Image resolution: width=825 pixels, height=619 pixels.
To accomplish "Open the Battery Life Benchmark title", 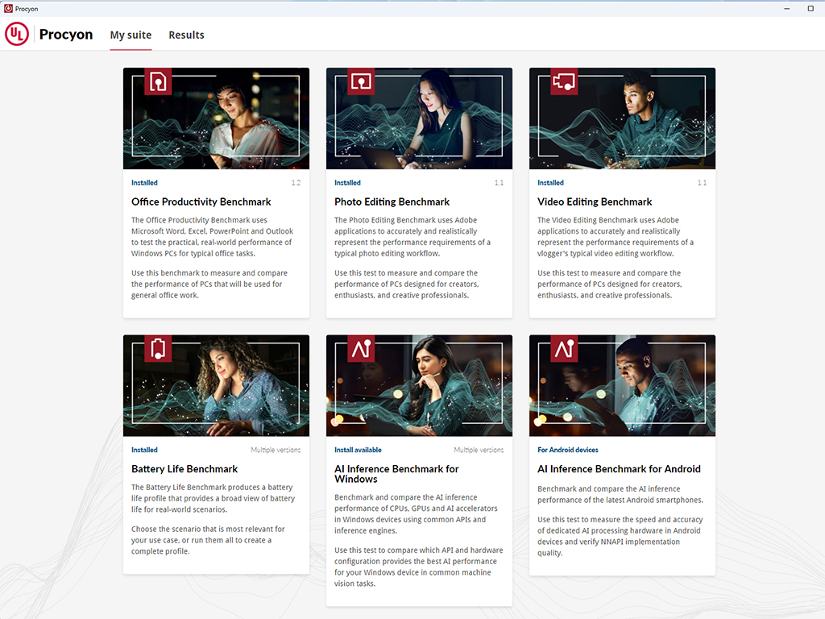I will [x=184, y=469].
